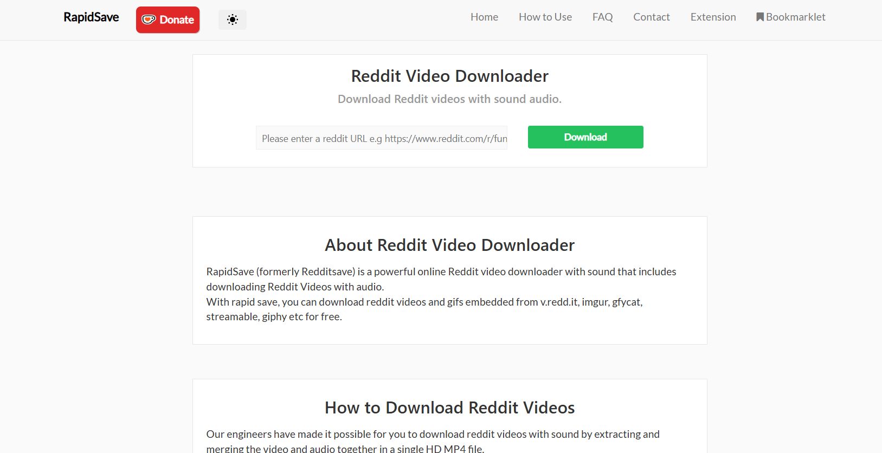Click the "How to Download Reddit Videos" heading

[x=449, y=407]
